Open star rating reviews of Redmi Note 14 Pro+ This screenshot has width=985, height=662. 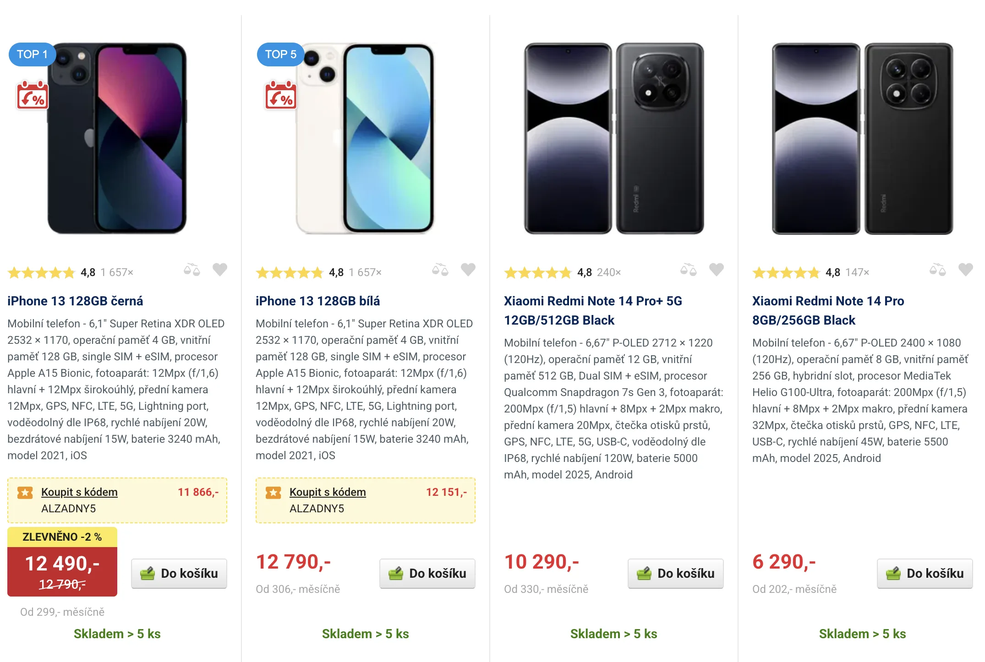pyautogui.click(x=538, y=273)
